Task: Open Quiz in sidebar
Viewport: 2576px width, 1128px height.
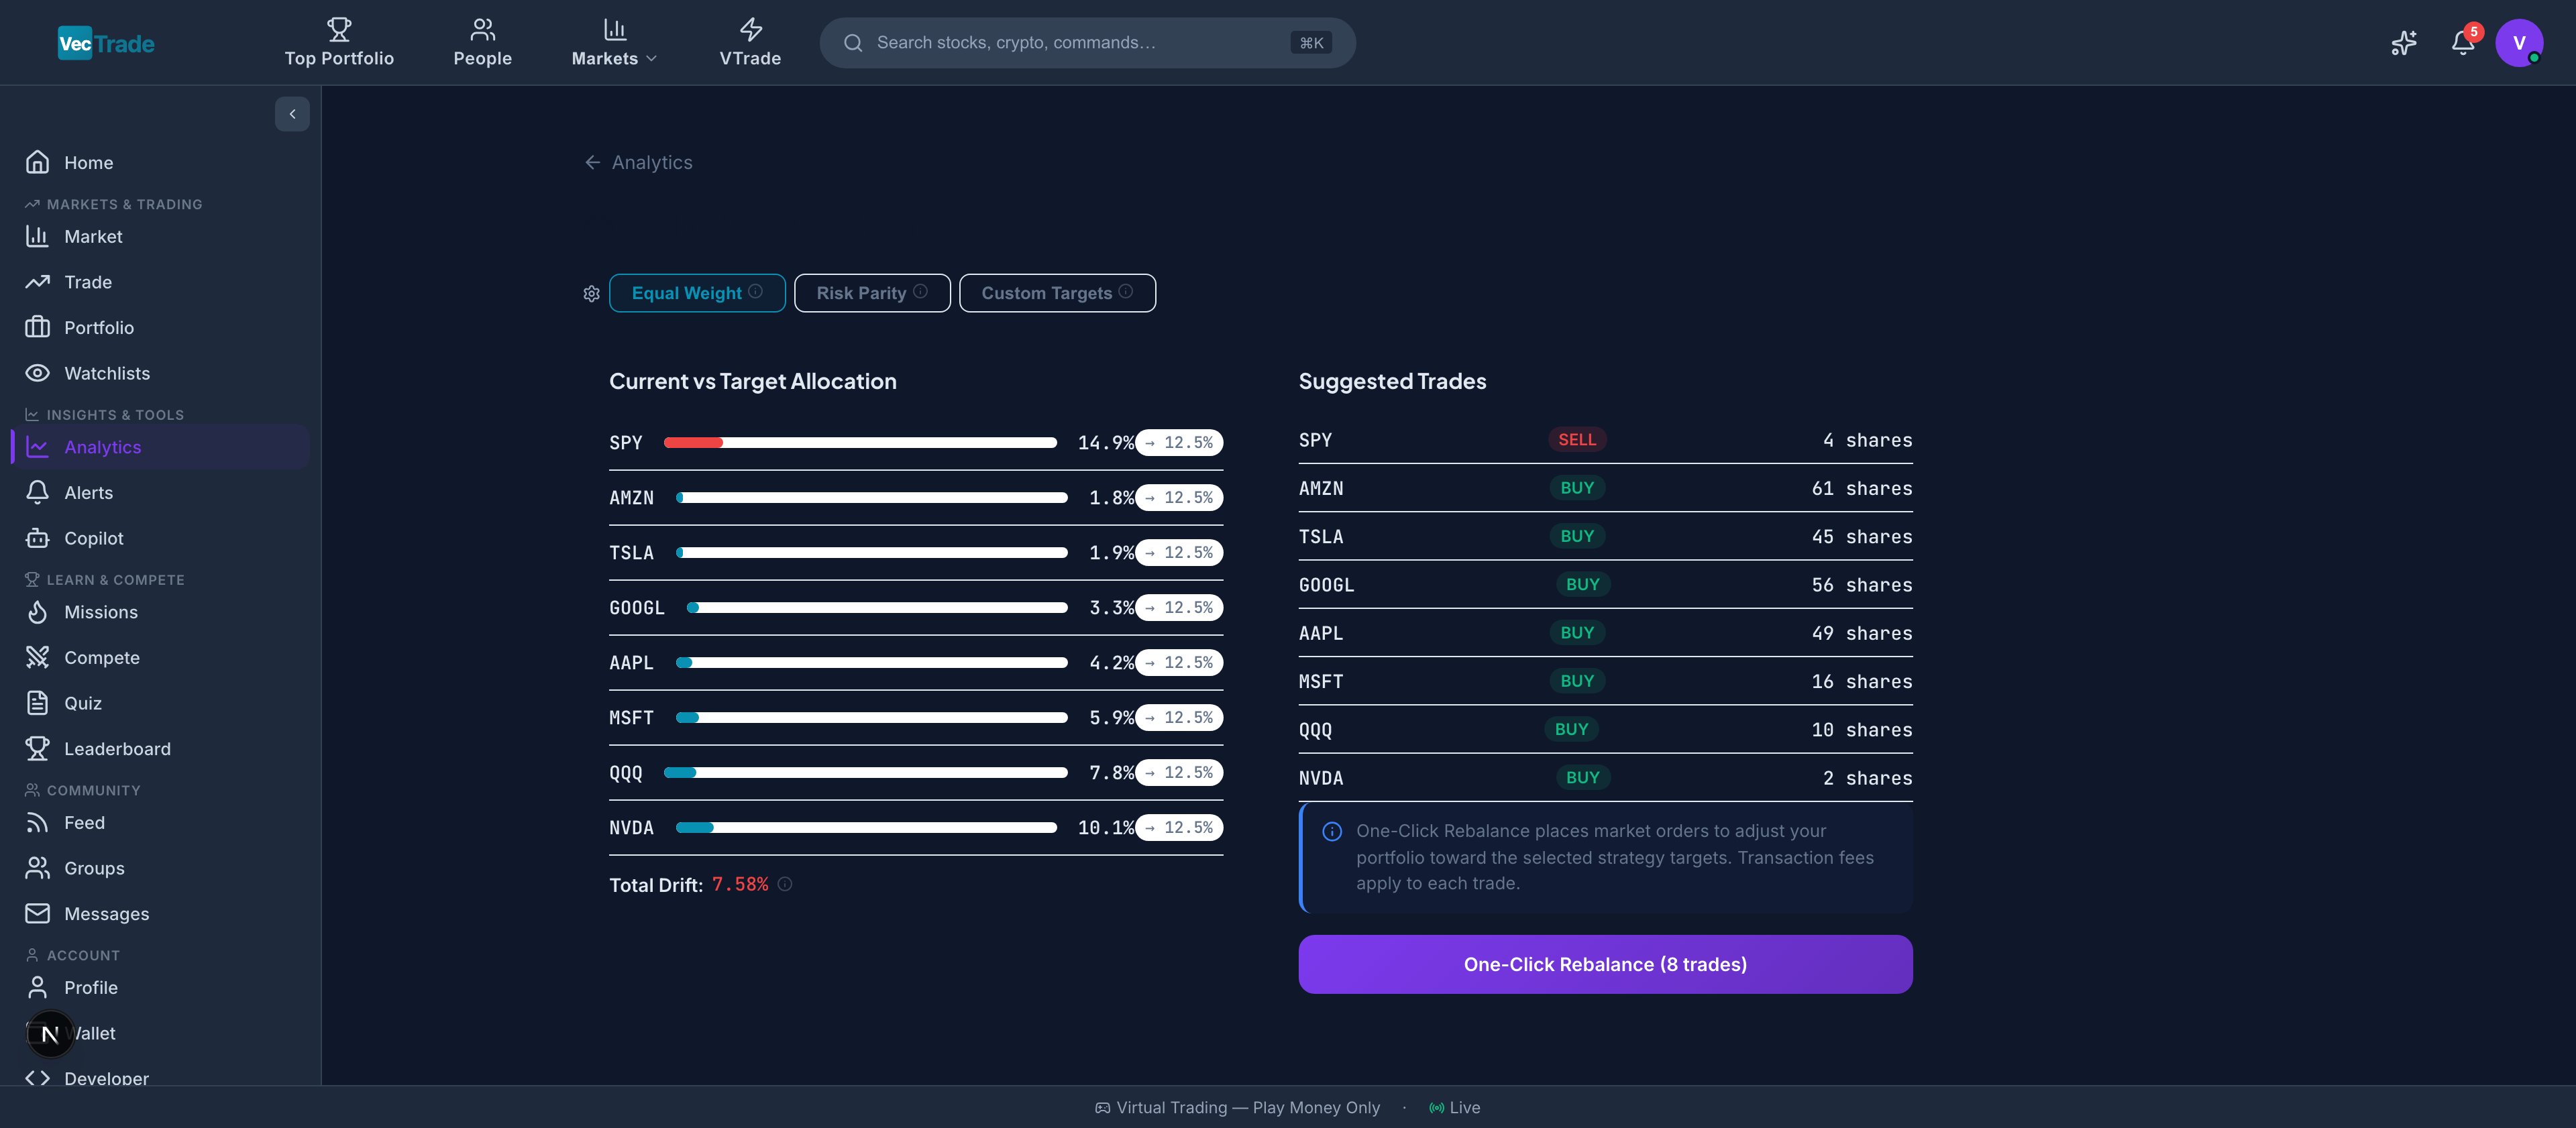Action: click(160, 703)
